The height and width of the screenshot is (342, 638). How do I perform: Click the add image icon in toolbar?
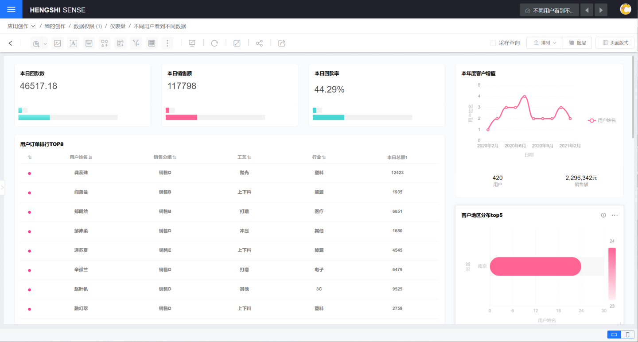coord(58,43)
